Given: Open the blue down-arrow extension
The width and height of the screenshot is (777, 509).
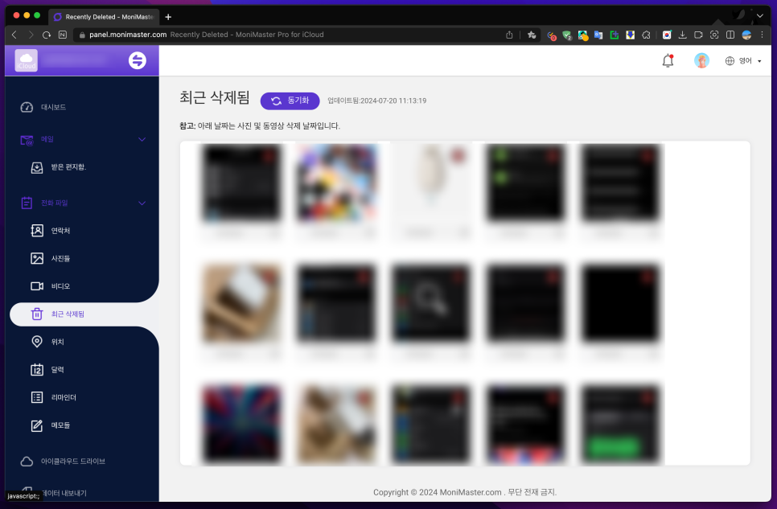Looking at the screenshot, I should (631, 35).
